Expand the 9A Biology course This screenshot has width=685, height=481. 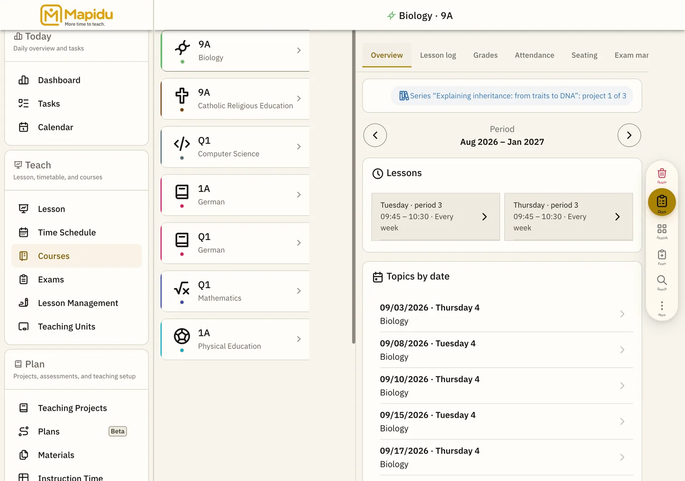click(235, 51)
